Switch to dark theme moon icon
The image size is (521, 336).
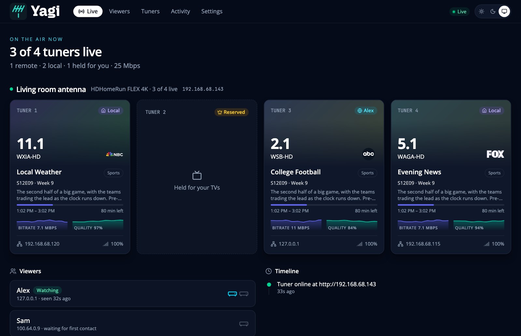coord(493,11)
